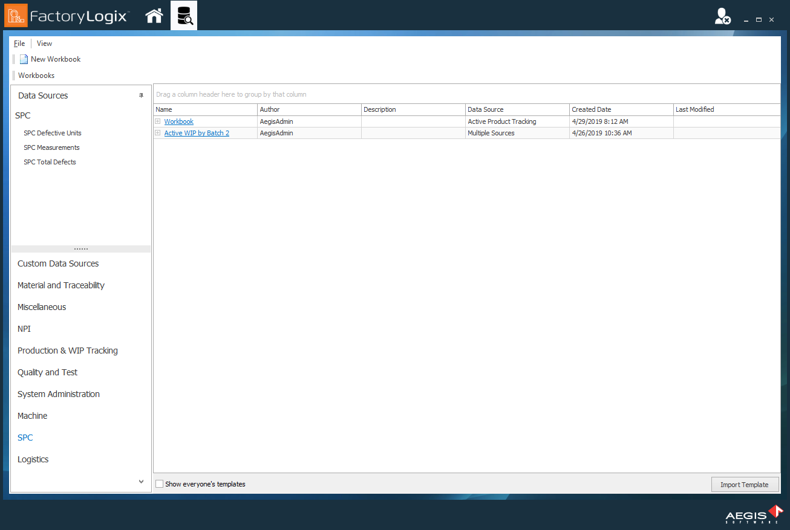
Task: Click the user logout icon
Action: pyautogui.click(x=722, y=16)
